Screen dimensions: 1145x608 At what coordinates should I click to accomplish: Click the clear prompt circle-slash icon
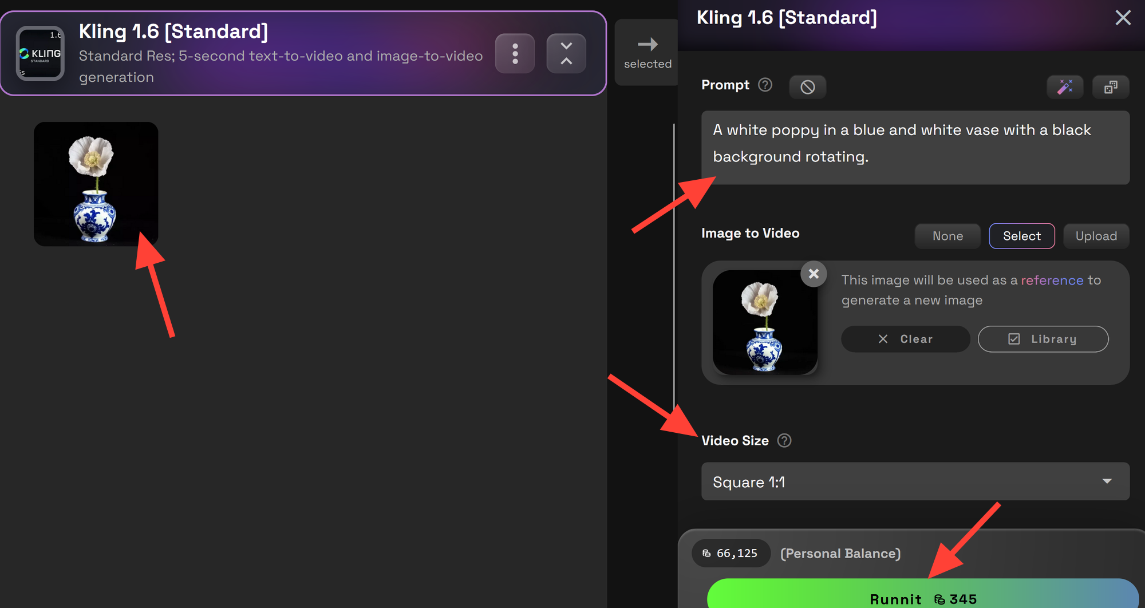807,87
